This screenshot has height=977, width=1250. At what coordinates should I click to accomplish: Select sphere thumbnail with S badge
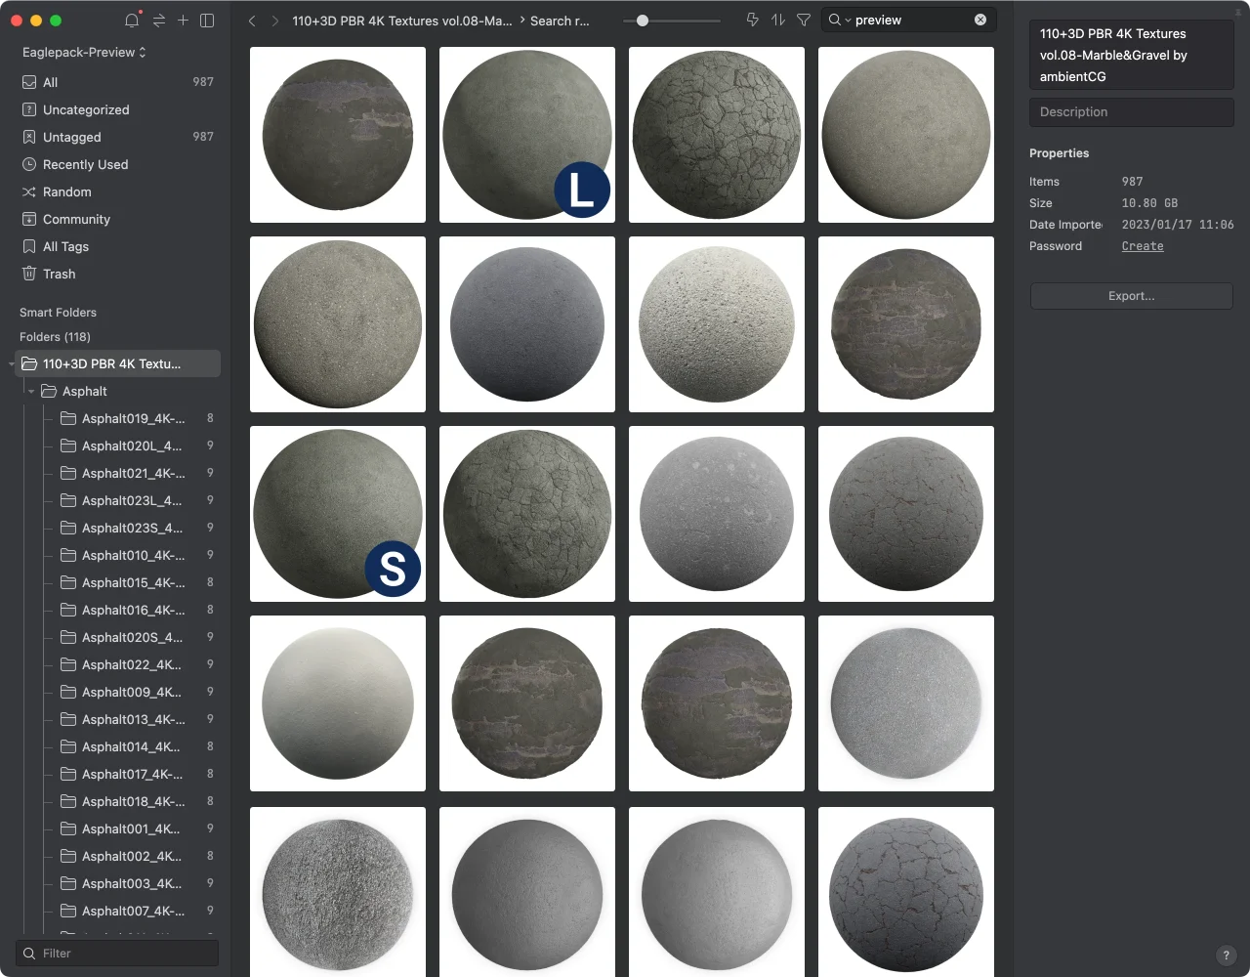click(338, 514)
